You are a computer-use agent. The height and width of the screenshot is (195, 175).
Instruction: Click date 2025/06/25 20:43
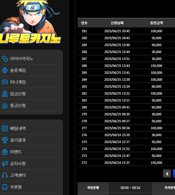[117, 38]
